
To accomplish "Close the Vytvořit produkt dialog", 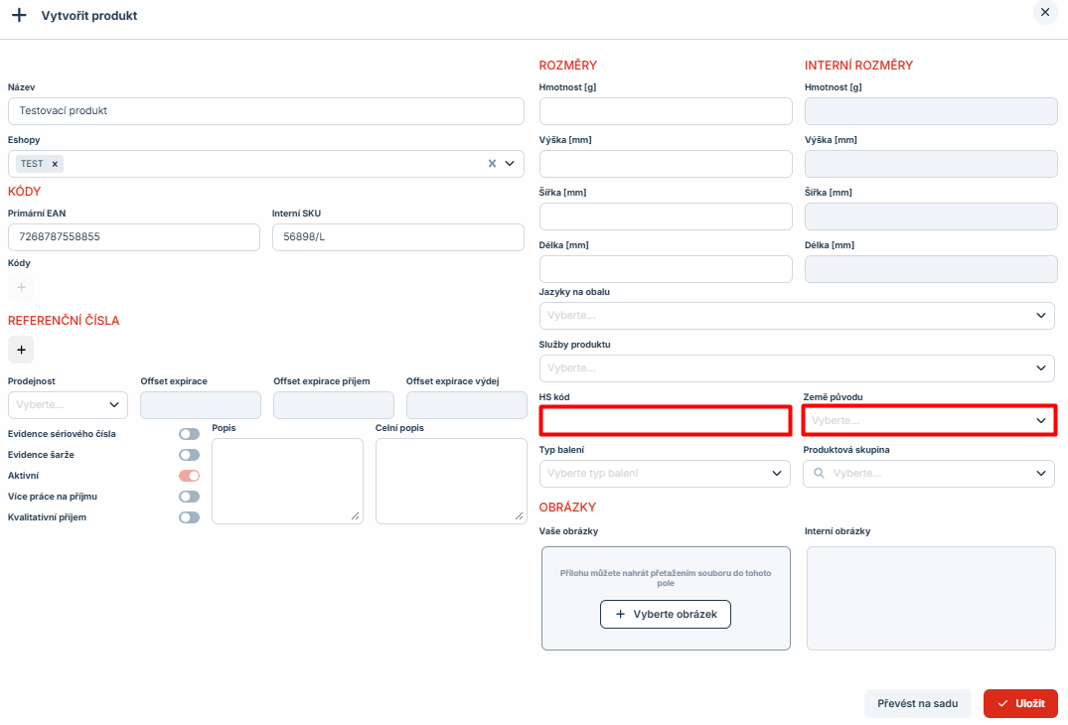I will (x=1044, y=12).
